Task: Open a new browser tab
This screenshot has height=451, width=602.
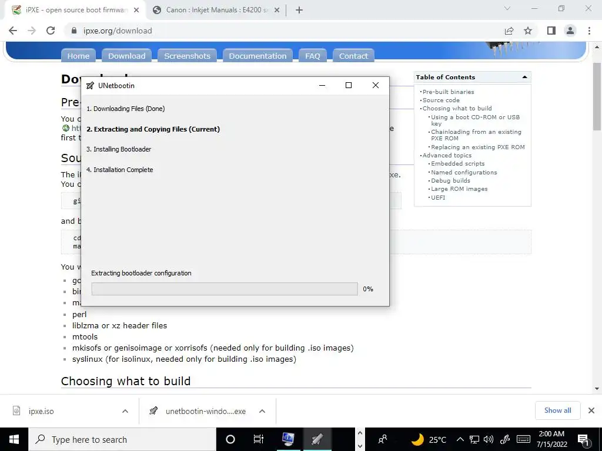Action: click(299, 10)
